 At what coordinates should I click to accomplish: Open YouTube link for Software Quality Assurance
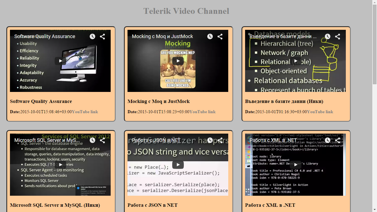pos(85,112)
